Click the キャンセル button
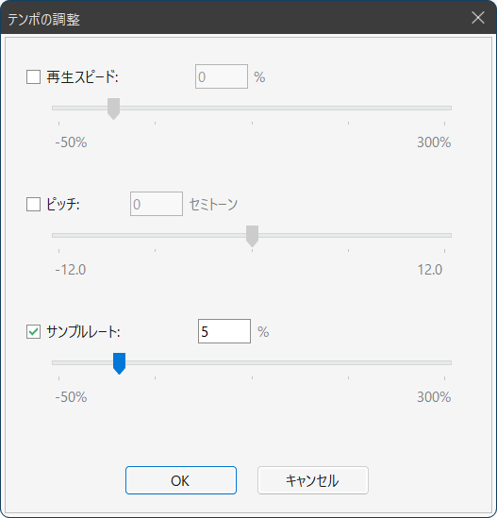 pos(313,480)
